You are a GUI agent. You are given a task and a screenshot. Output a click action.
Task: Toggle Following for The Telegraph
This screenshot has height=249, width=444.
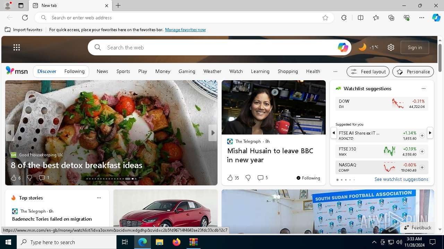click(308, 178)
